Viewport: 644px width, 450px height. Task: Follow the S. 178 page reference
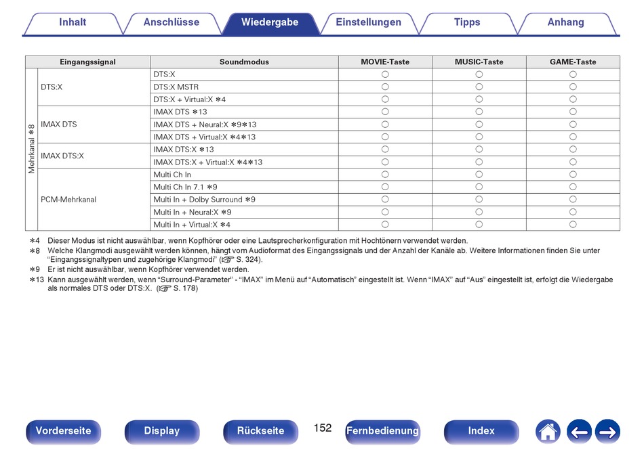click(178, 288)
